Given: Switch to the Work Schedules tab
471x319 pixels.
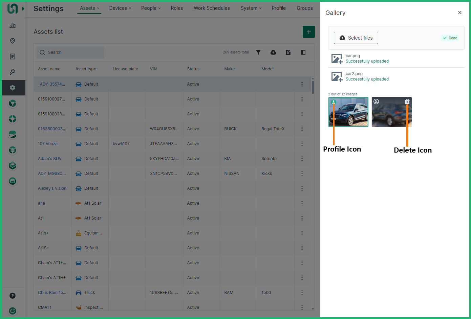Looking at the screenshot, I should pos(212,8).
